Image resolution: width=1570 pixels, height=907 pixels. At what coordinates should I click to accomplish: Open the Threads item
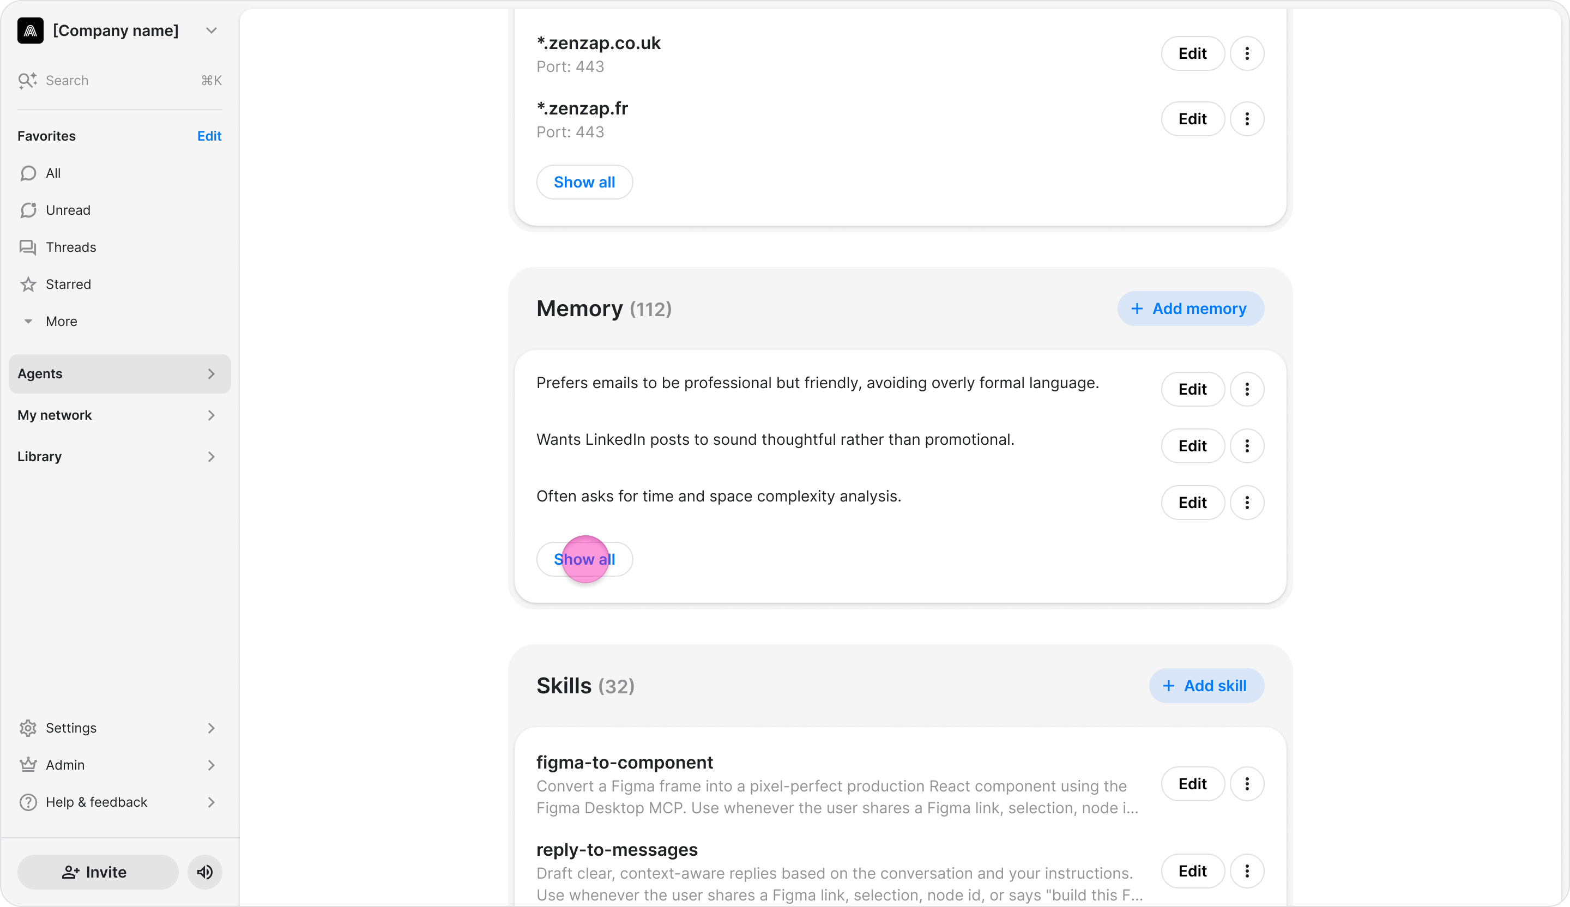[119, 247]
